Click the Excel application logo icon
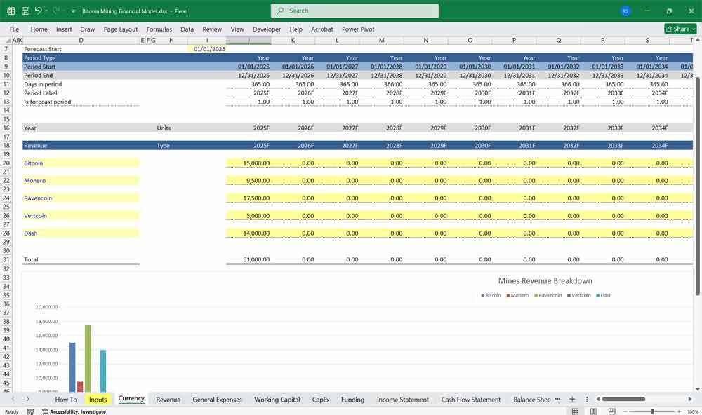Screen dimensions: 702x415 pos(11,11)
